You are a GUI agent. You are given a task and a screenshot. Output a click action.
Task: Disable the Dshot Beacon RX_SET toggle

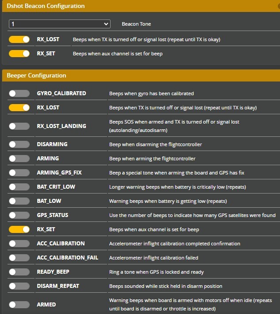click(x=19, y=54)
